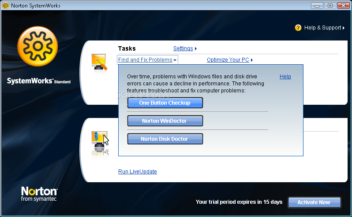Run One Button Checkup

point(165,103)
